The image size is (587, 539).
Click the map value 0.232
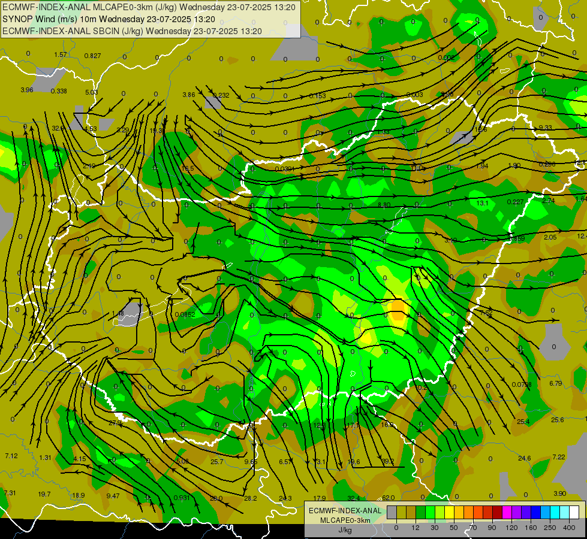pos(221,95)
